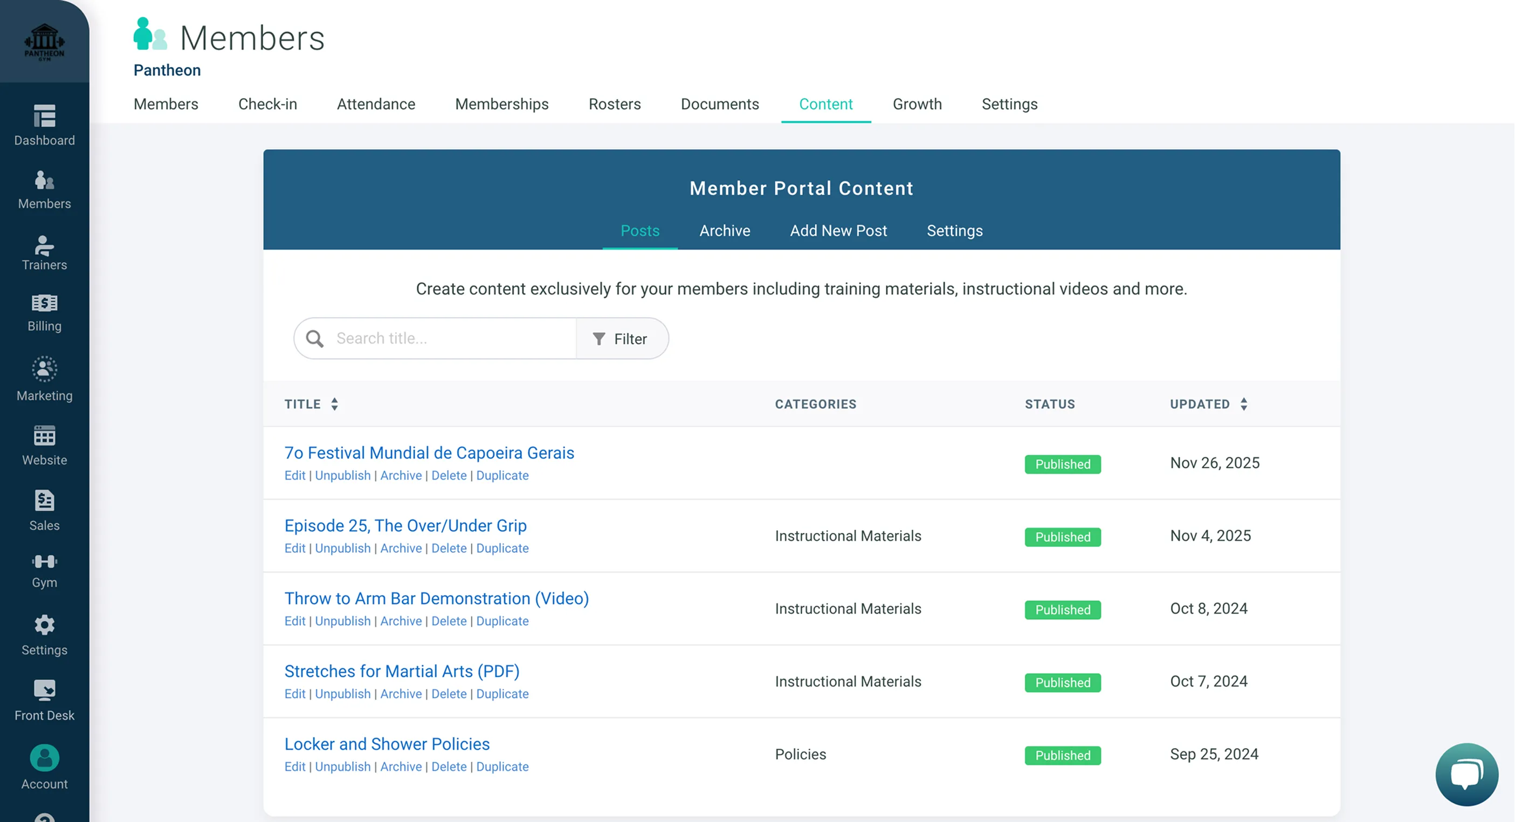
Task: Go to Billing in sidebar
Action: [44, 304]
